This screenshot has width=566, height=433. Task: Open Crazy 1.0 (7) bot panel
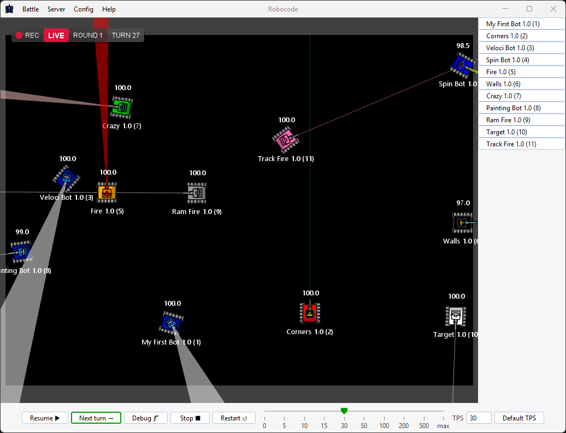pos(522,96)
